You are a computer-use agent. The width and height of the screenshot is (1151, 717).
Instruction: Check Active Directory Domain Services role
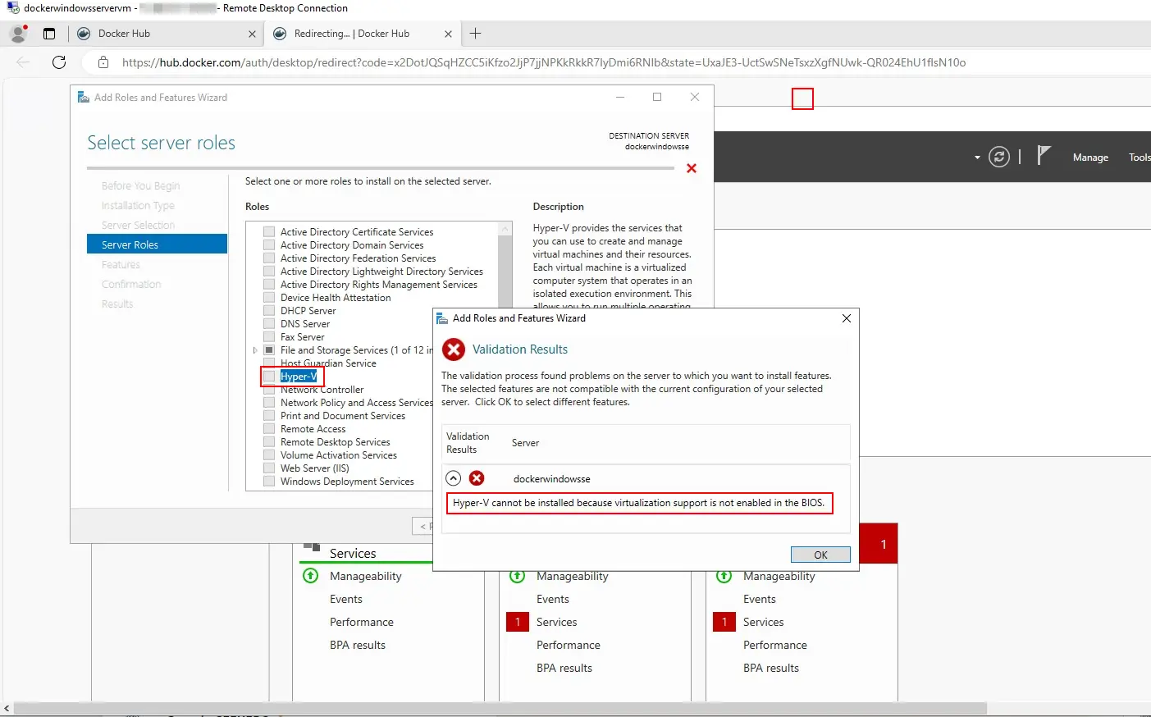click(269, 245)
